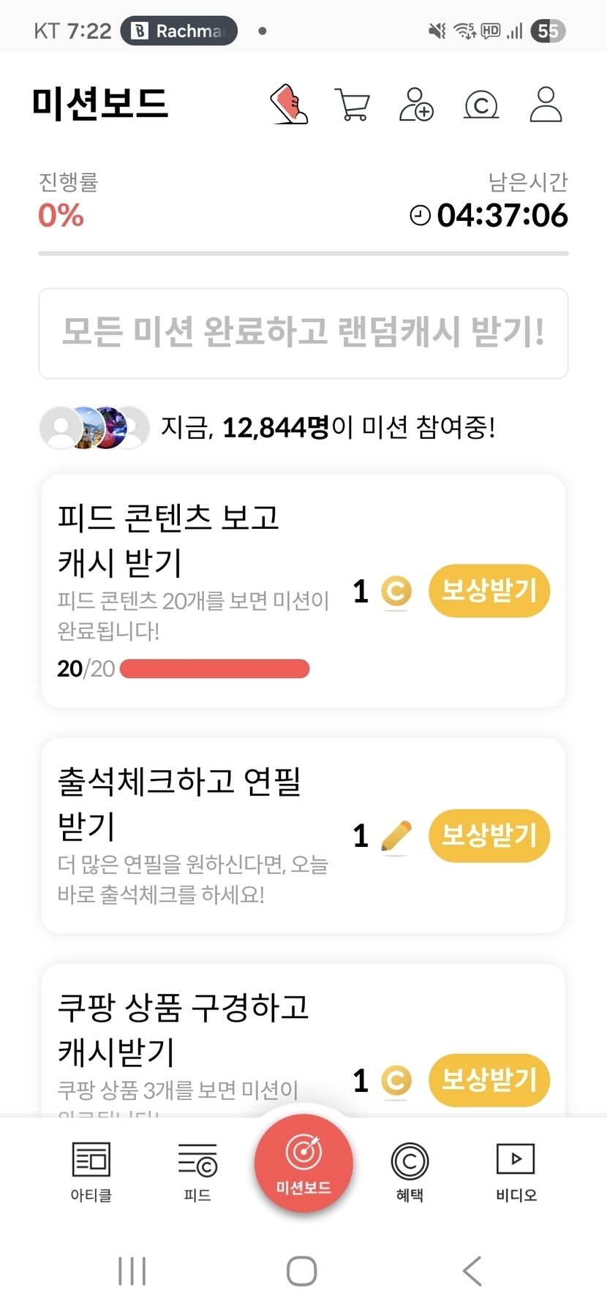Open the shopping cart
The image size is (607, 1315).
[352, 105]
